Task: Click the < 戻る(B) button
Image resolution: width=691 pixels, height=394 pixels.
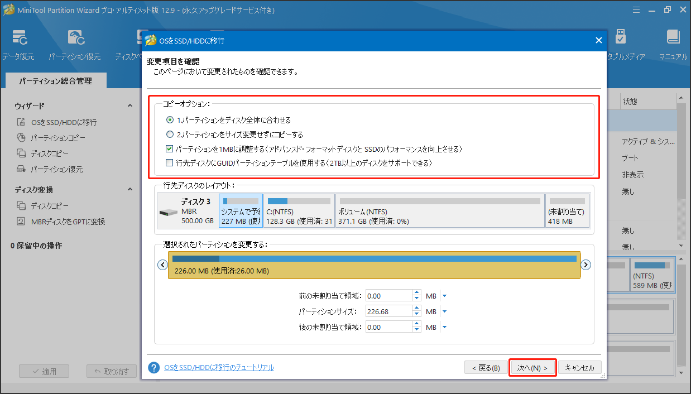Action: 486,368
